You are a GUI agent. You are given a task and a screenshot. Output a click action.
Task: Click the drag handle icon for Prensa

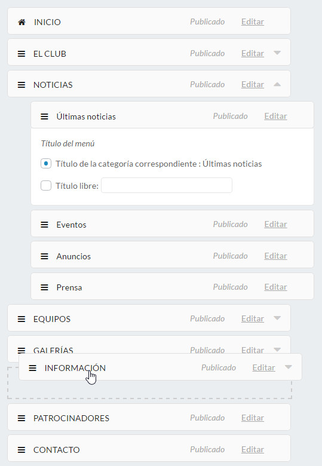44,287
